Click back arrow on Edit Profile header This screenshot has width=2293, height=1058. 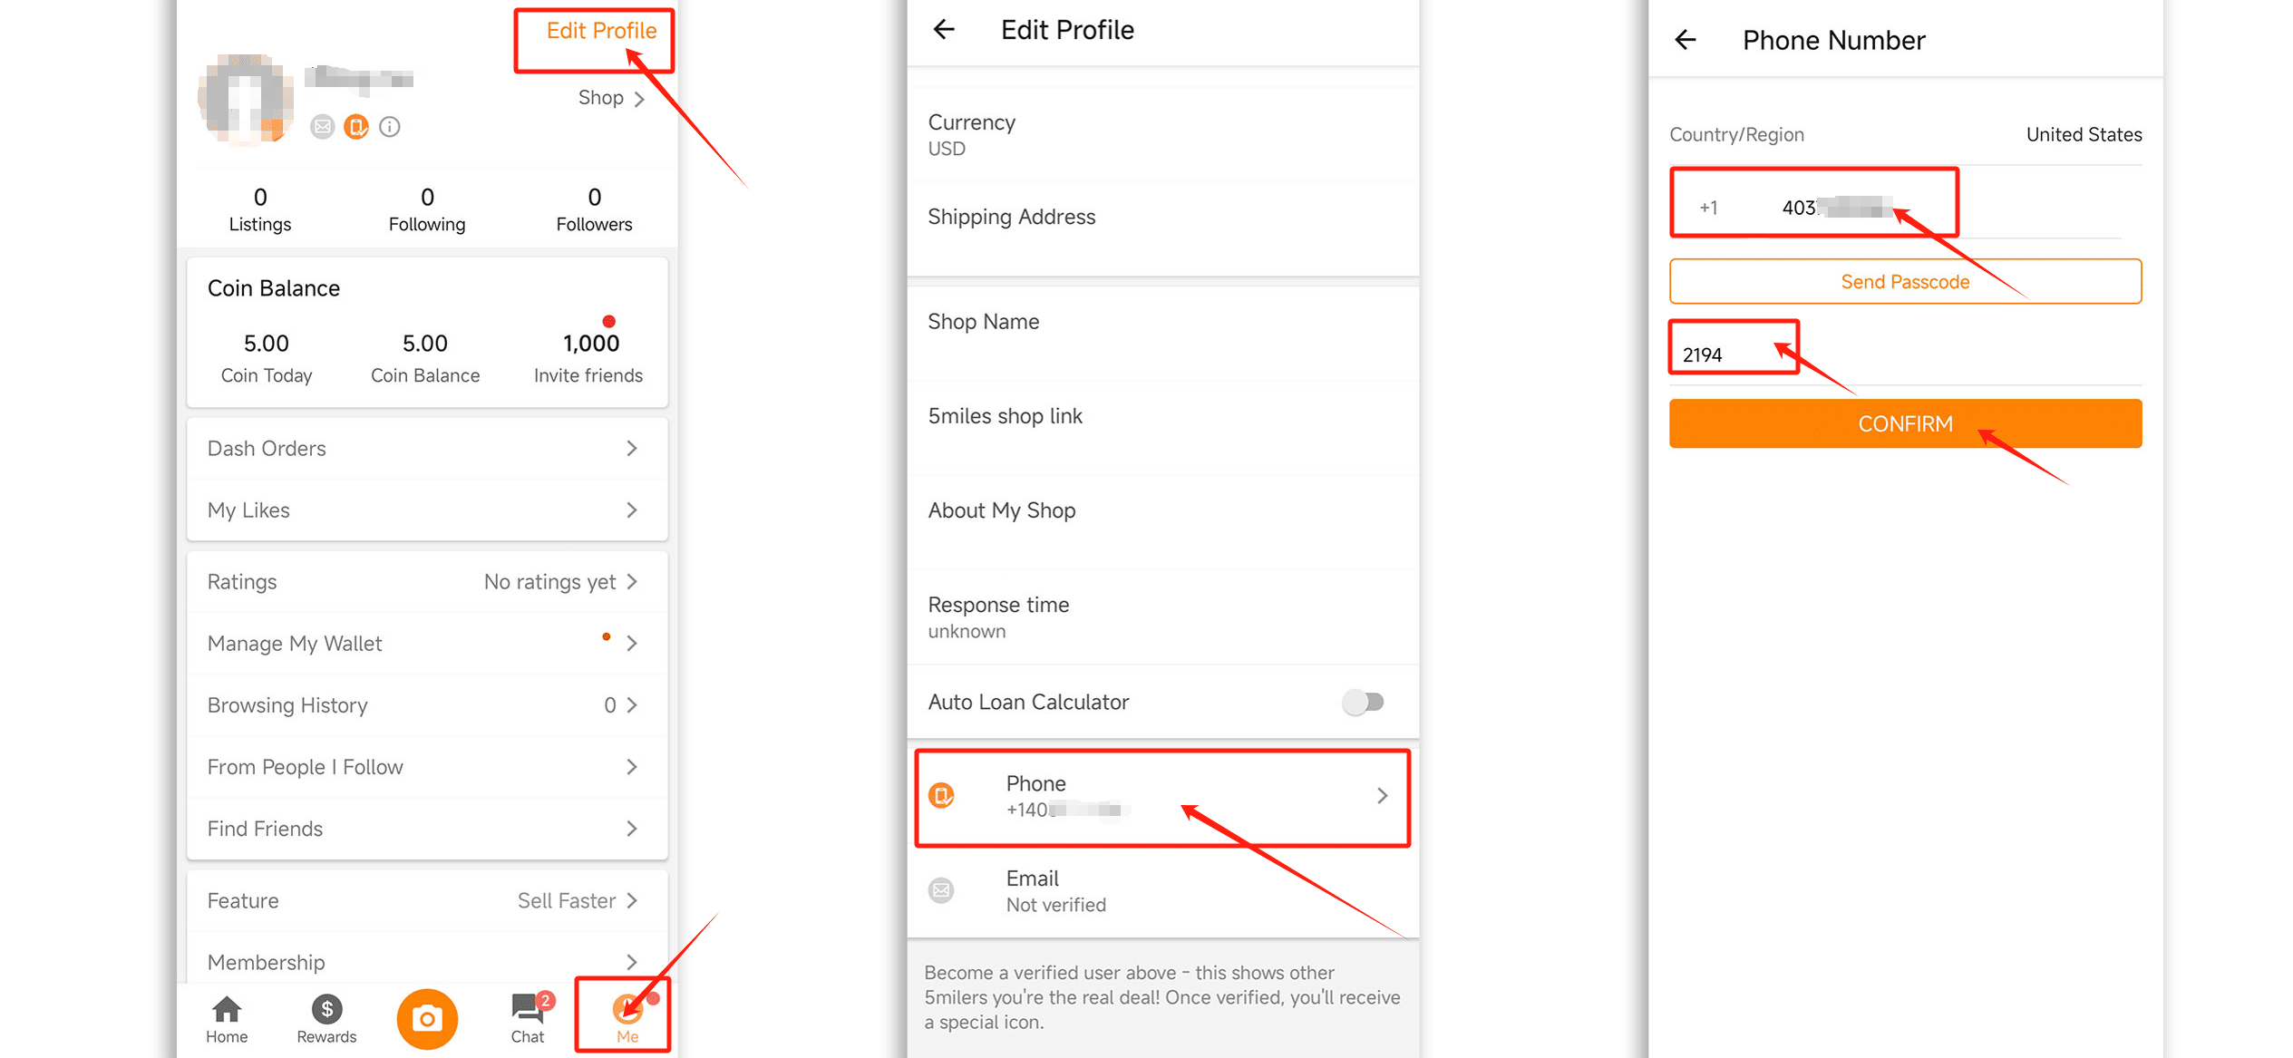tap(944, 30)
